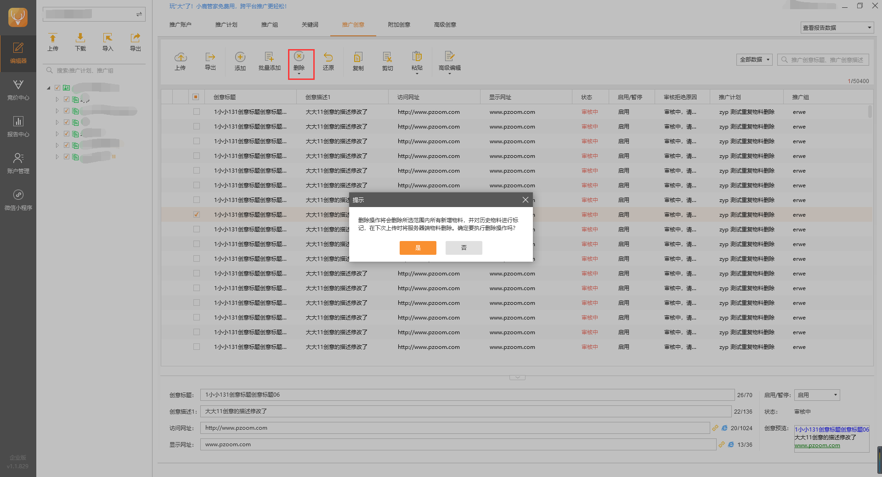The width and height of the screenshot is (882, 477).
Task: Click the 搜索推广计划 search field
Action: click(94, 70)
